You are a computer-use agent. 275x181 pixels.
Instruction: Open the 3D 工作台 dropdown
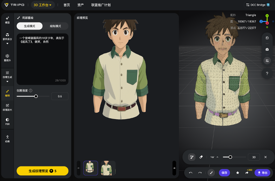pos(43,5)
